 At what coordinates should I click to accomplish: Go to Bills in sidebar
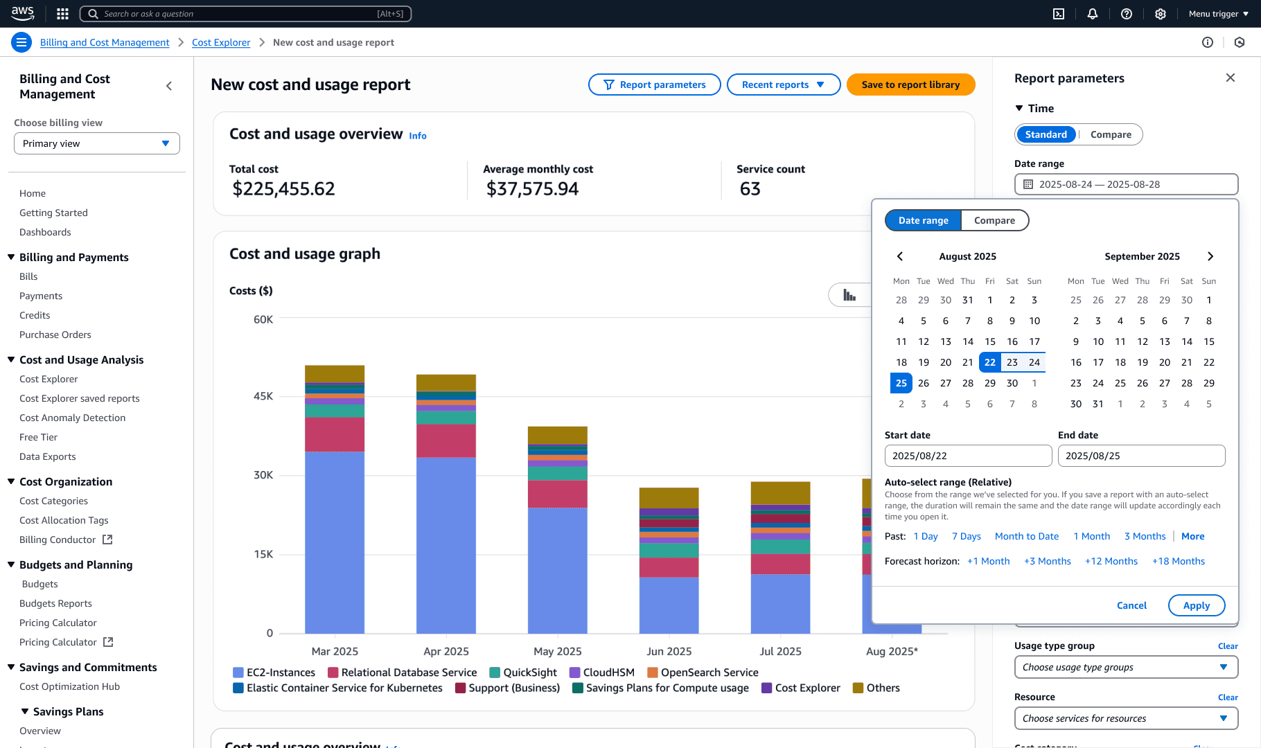[x=28, y=276]
